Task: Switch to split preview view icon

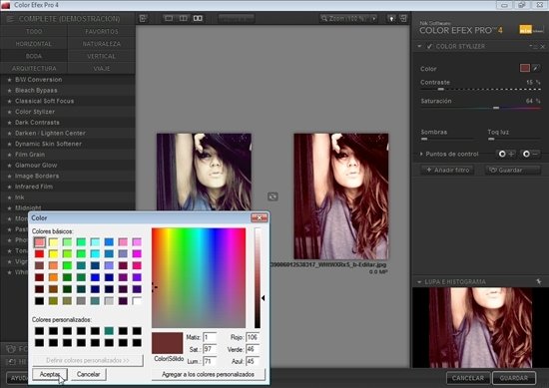Action: coord(183,18)
